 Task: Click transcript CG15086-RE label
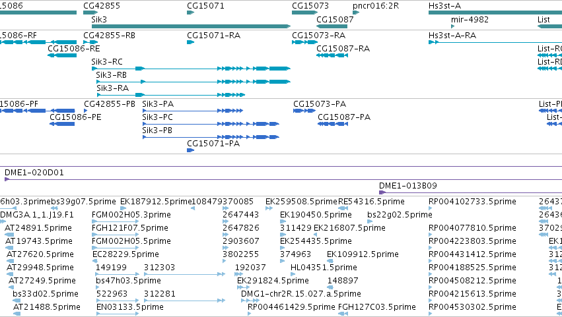coord(74,49)
